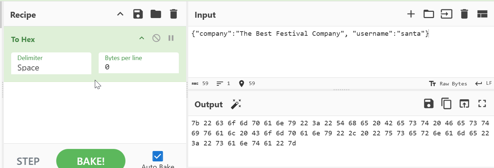Clear the recipe with trash icon

click(173, 14)
